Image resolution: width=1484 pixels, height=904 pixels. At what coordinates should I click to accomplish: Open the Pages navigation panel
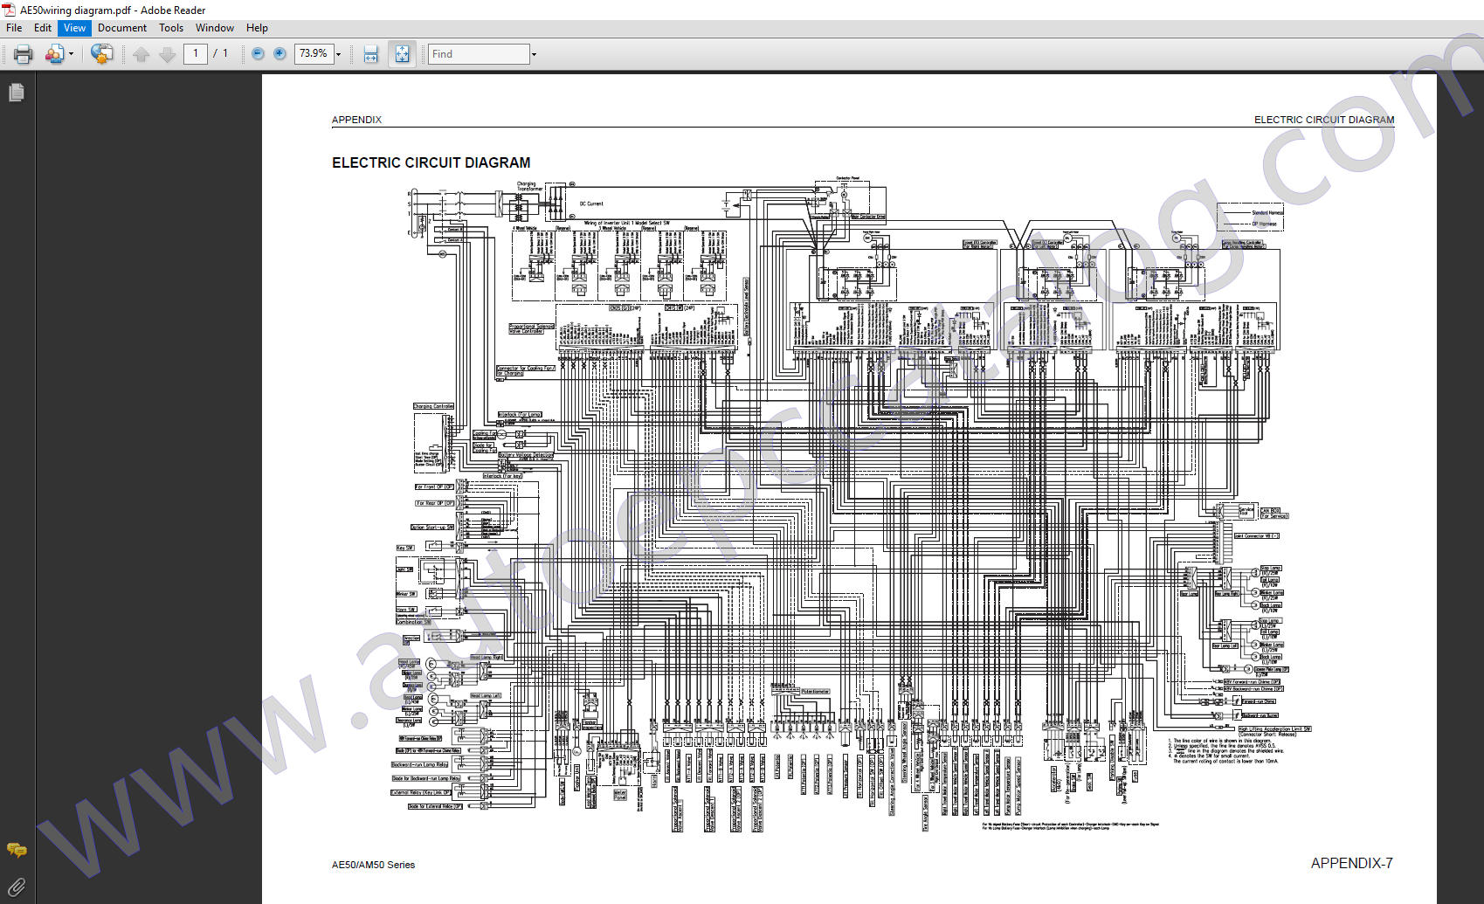click(x=16, y=91)
